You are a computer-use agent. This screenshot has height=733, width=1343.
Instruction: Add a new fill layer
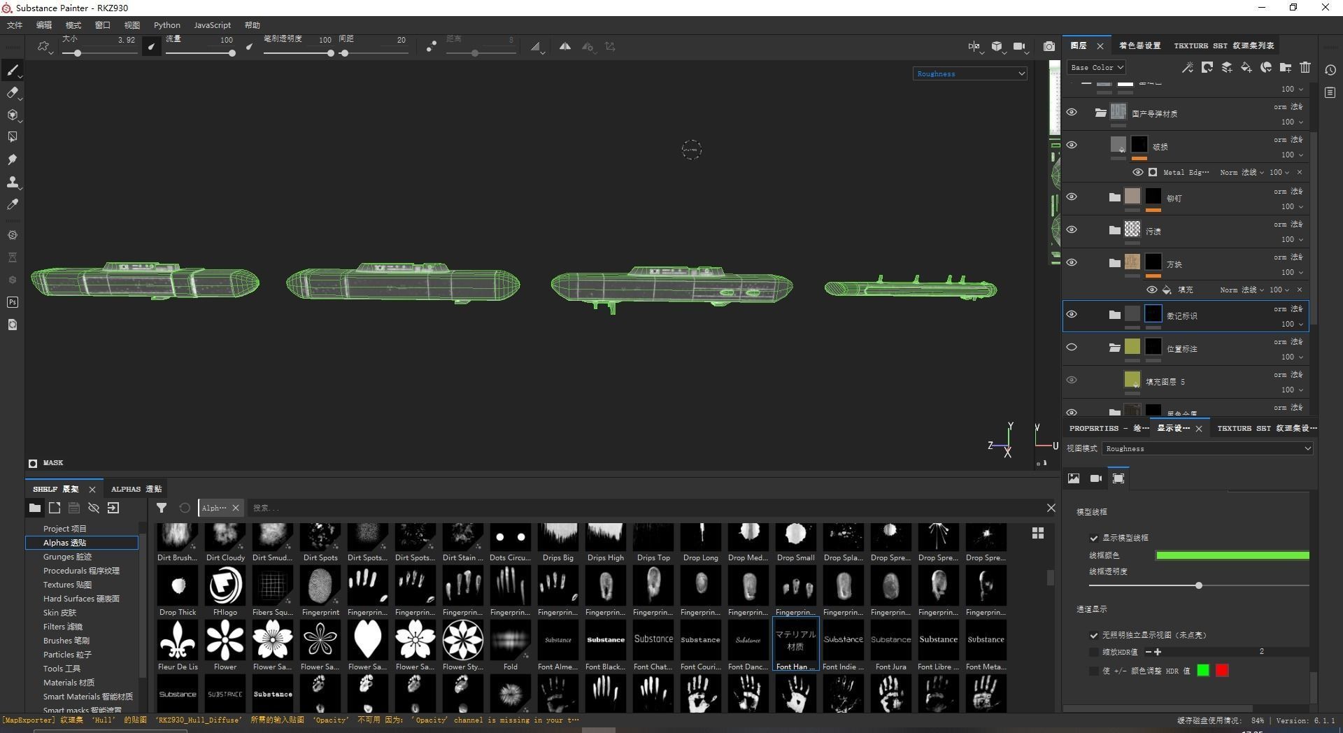click(1246, 68)
